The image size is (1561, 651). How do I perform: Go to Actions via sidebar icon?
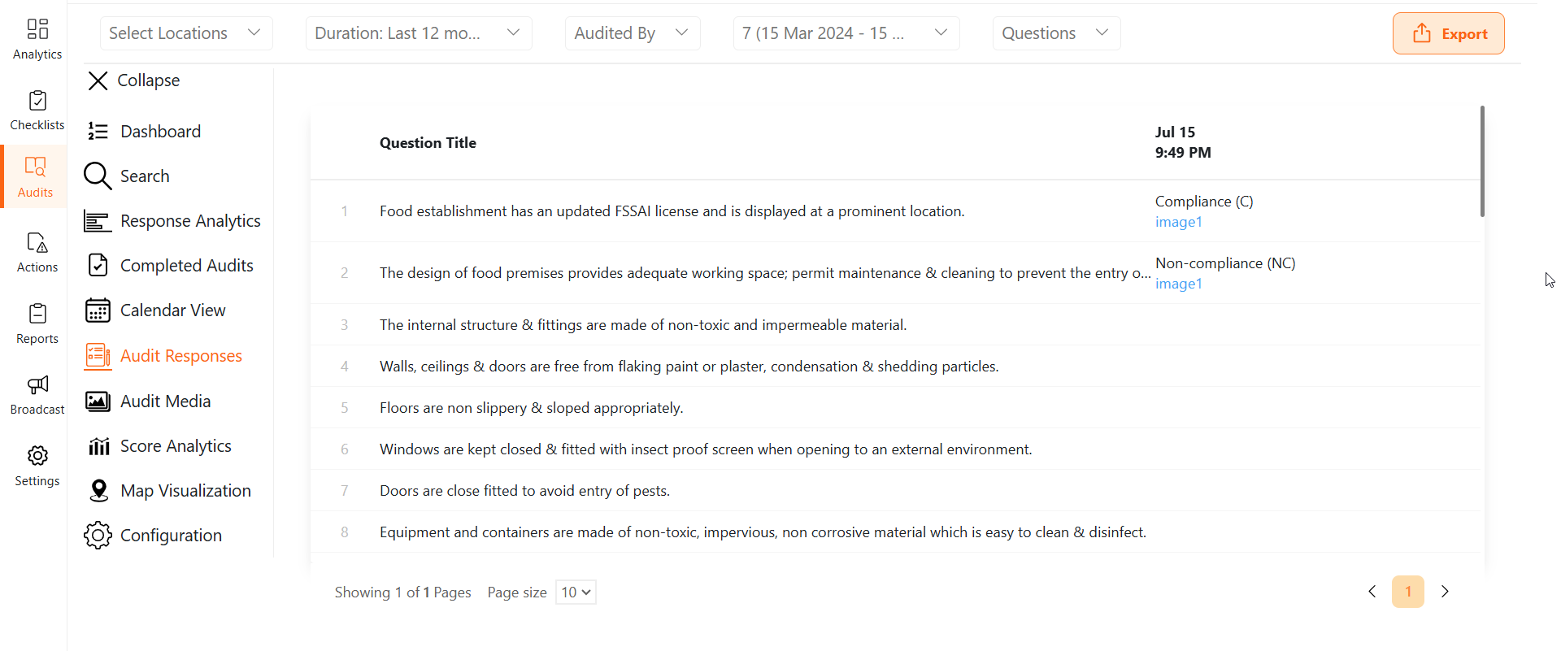37,243
